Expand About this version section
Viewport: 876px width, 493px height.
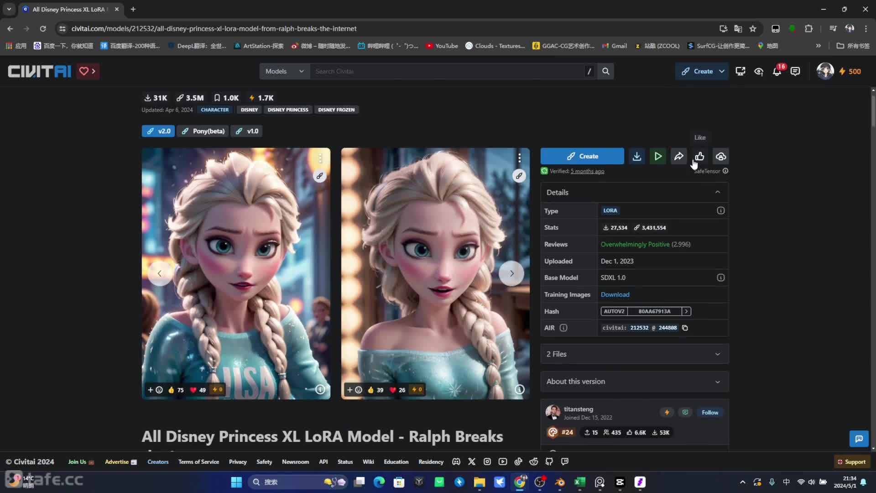pyautogui.click(x=635, y=382)
